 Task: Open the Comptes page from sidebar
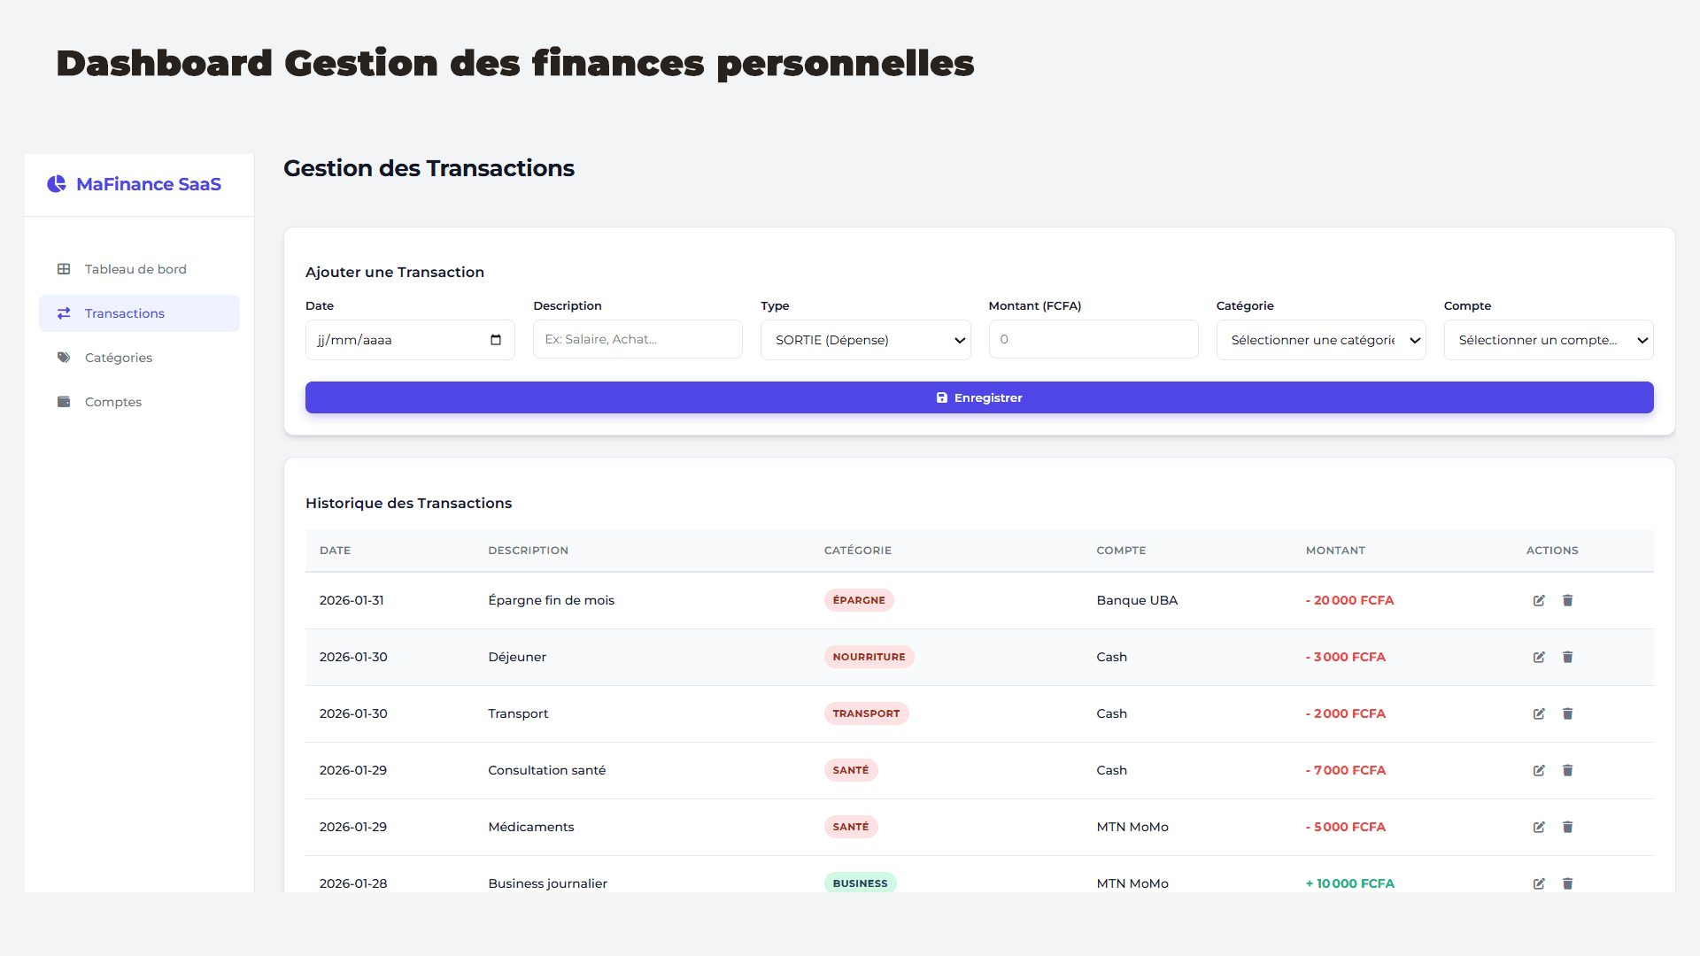(112, 401)
